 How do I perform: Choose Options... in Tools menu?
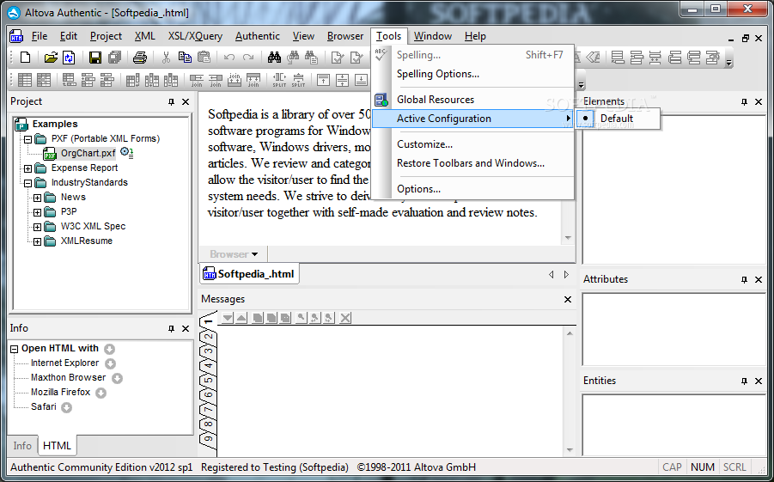[x=472, y=189]
